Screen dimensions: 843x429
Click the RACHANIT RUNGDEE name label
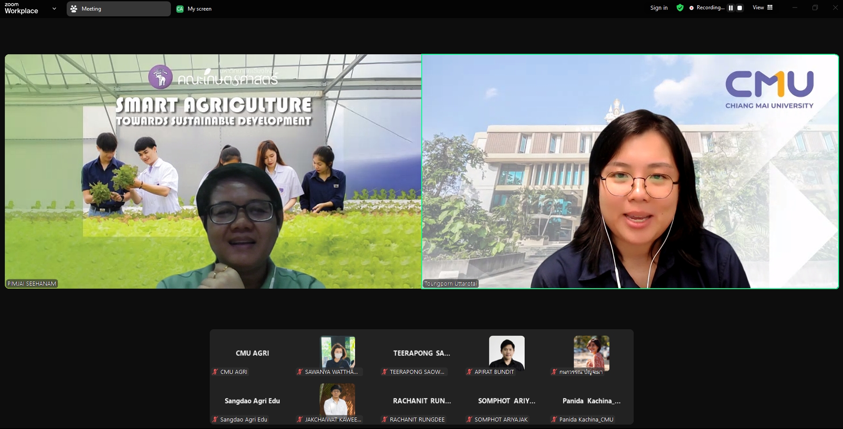pos(417,419)
